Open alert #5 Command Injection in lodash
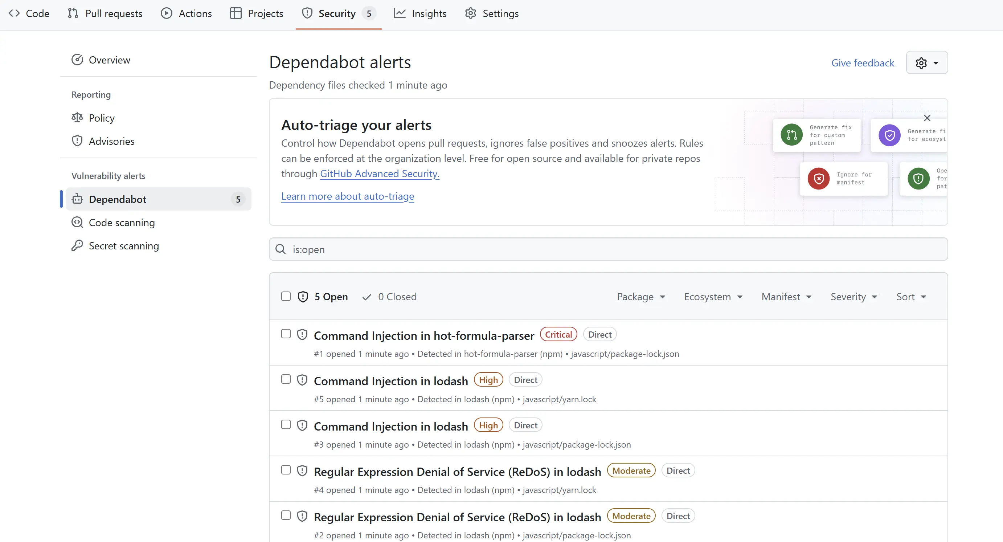 391,381
